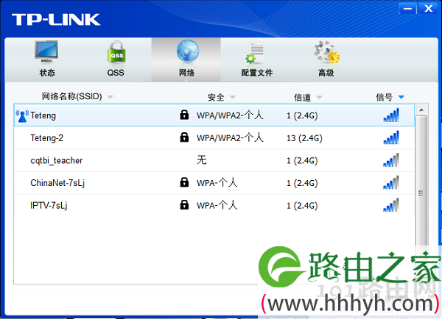The image size is (442, 319).
Task: Open the 状态 status monitor icon
Action: click(46, 51)
